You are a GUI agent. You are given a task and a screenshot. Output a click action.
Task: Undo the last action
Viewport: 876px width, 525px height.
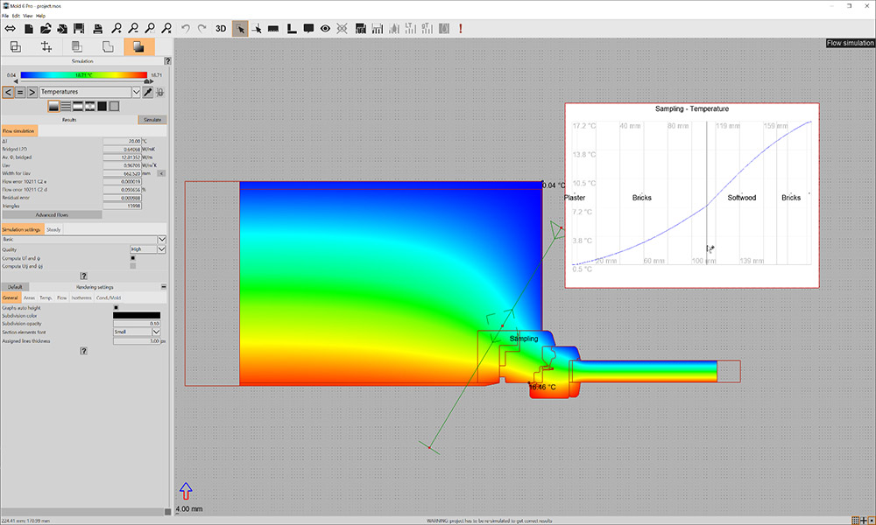186,29
